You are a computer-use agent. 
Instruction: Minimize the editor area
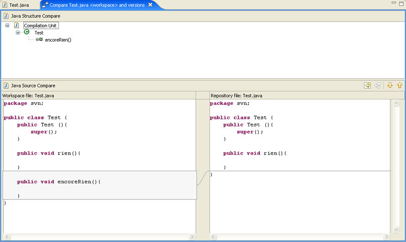coord(393,4)
